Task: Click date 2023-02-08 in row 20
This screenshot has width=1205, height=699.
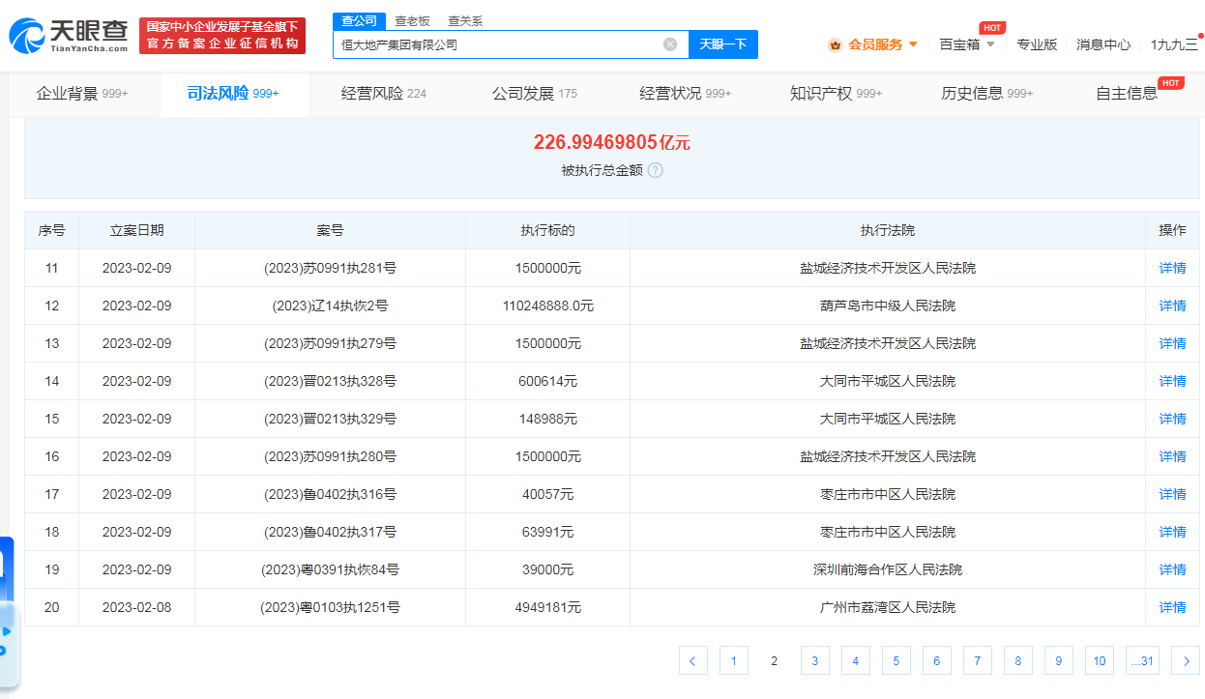Action: [136, 607]
